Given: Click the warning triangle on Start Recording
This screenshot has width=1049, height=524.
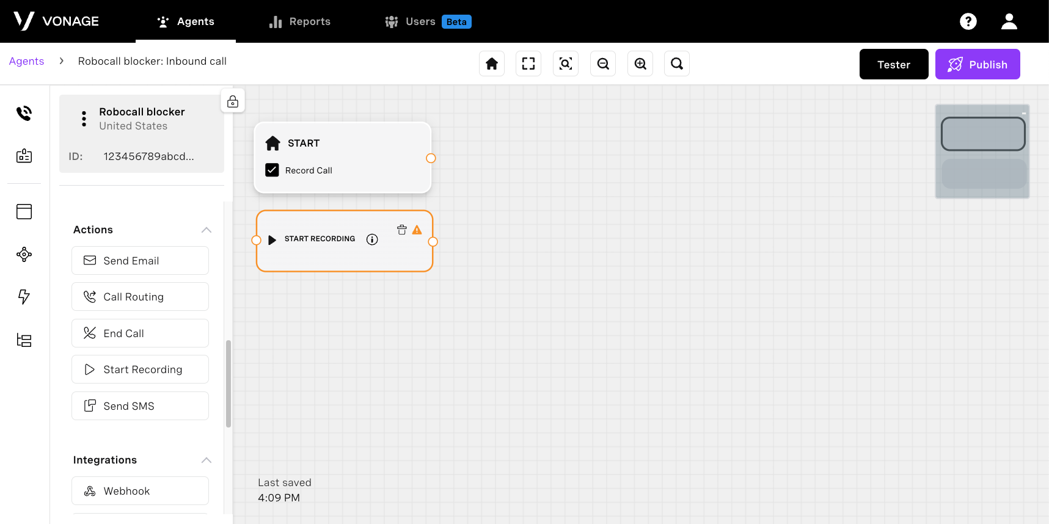Looking at the screenshot, I should pyautogui.click(x=417, y=230).
